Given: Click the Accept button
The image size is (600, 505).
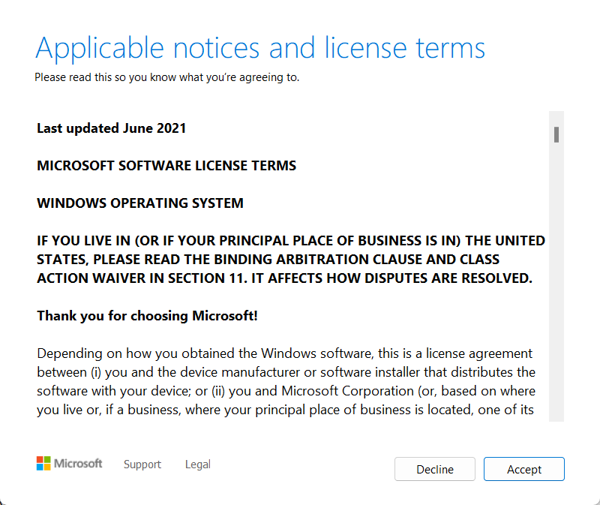Looking at the screenshot, I should (523, 469).
